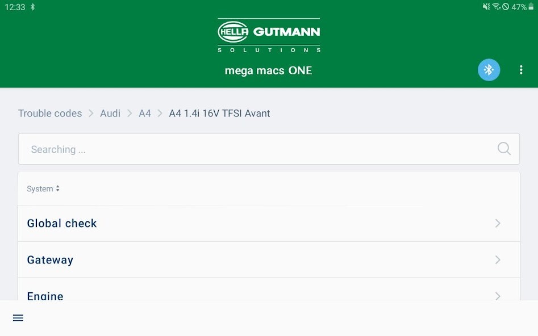Tap the blue Bluetooth connection button
This screenshot has width=538, height=336.
489,70
